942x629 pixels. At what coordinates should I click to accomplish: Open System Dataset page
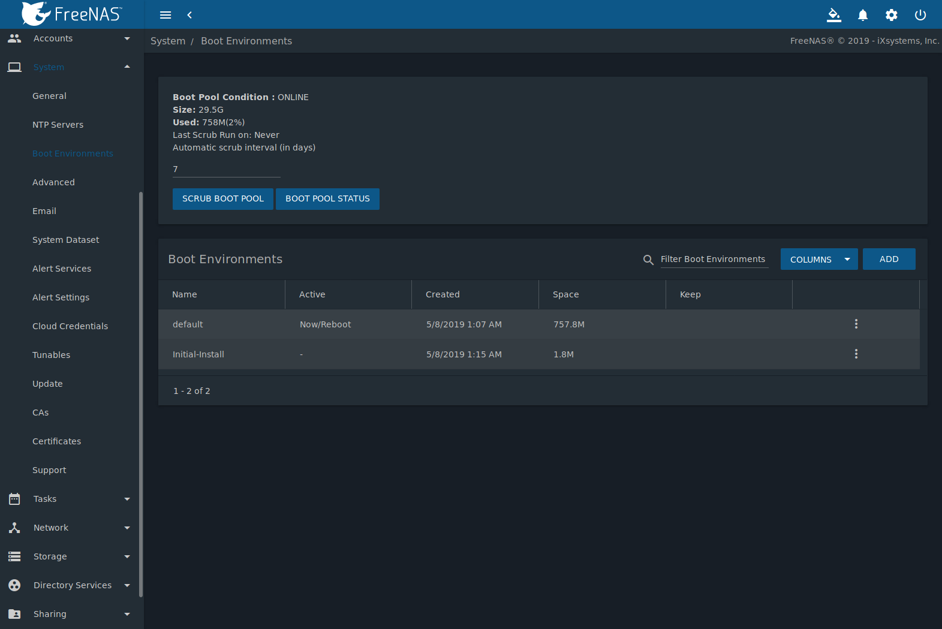(66, 240)
